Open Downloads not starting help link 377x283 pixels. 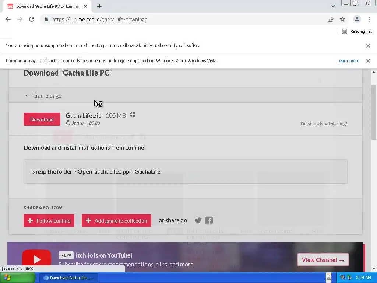point(324,124)
